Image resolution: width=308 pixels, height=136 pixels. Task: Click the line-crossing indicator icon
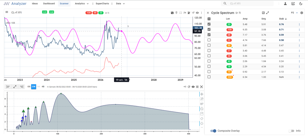tap(185, 13)
